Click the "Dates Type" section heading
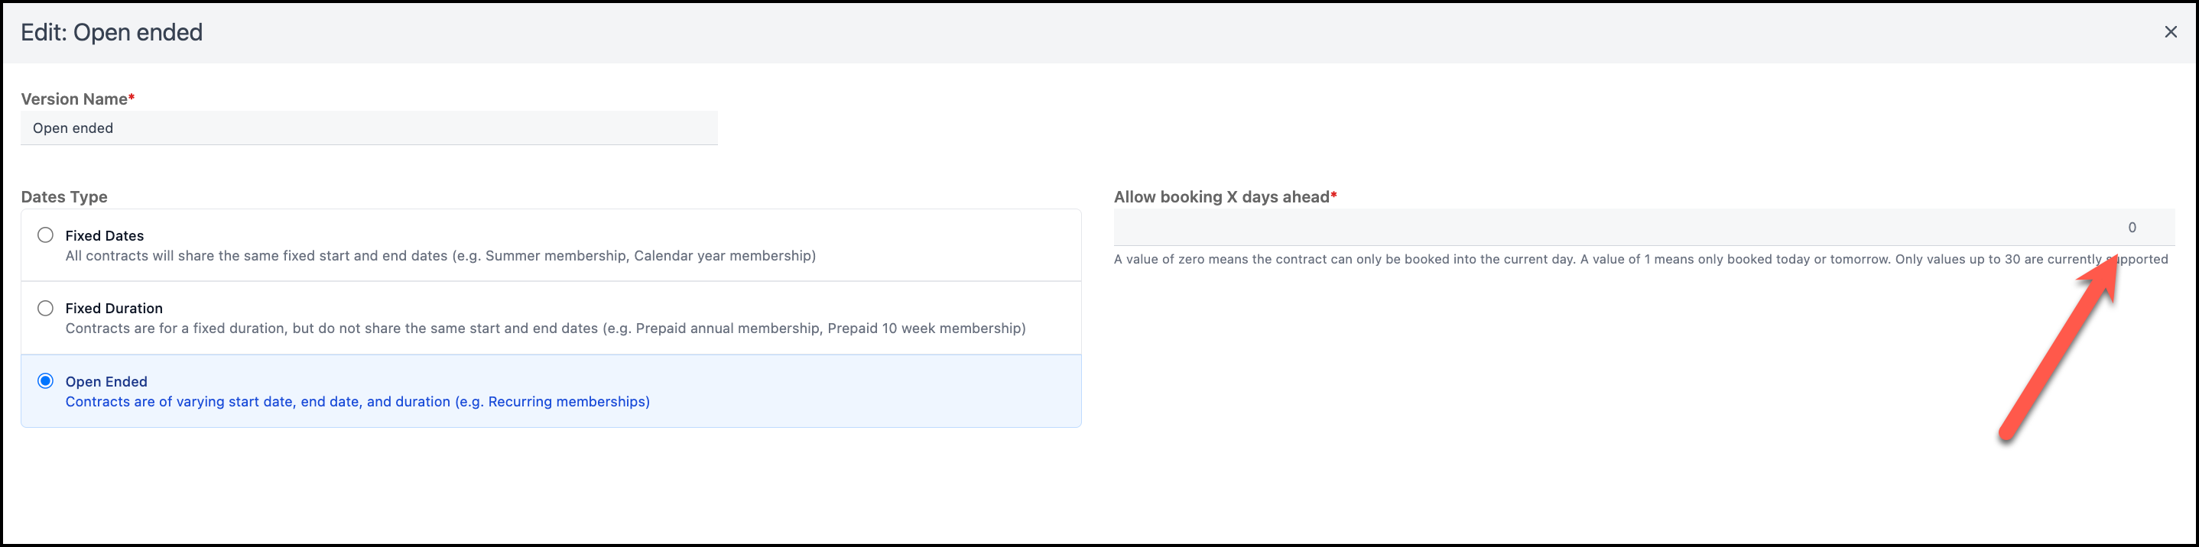This screenshot has height=547, width=2199. click(x=64, y=197)
